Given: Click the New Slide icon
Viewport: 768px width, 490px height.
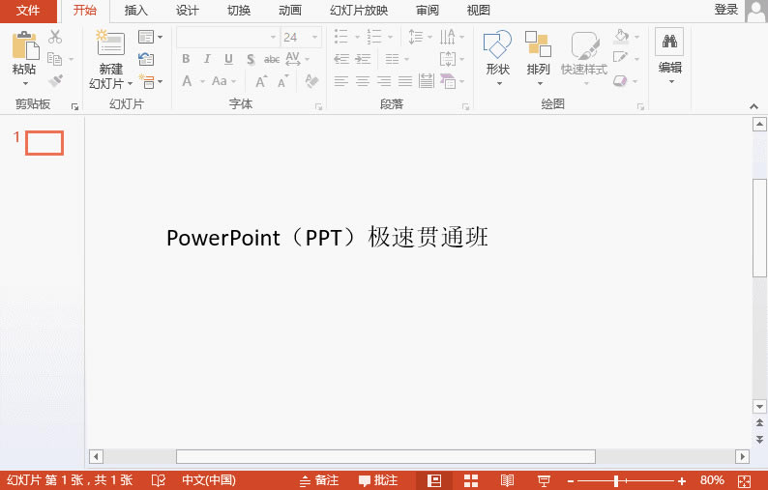Looking at the screenshot, I should (x=110, y=43).
